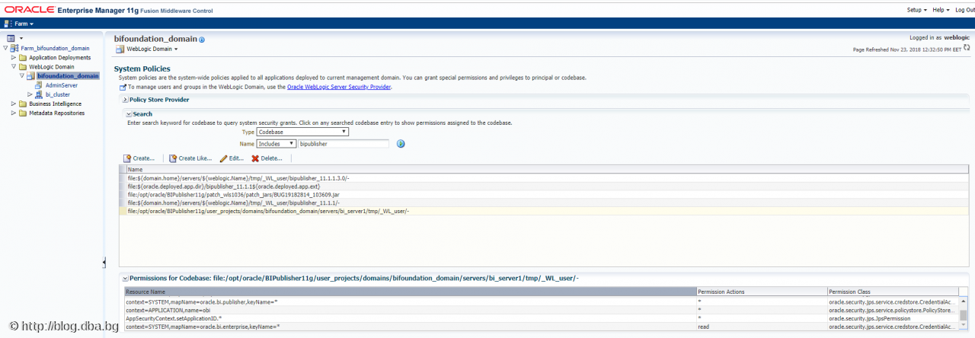Open the Help menu

click(x=941, y=10)
